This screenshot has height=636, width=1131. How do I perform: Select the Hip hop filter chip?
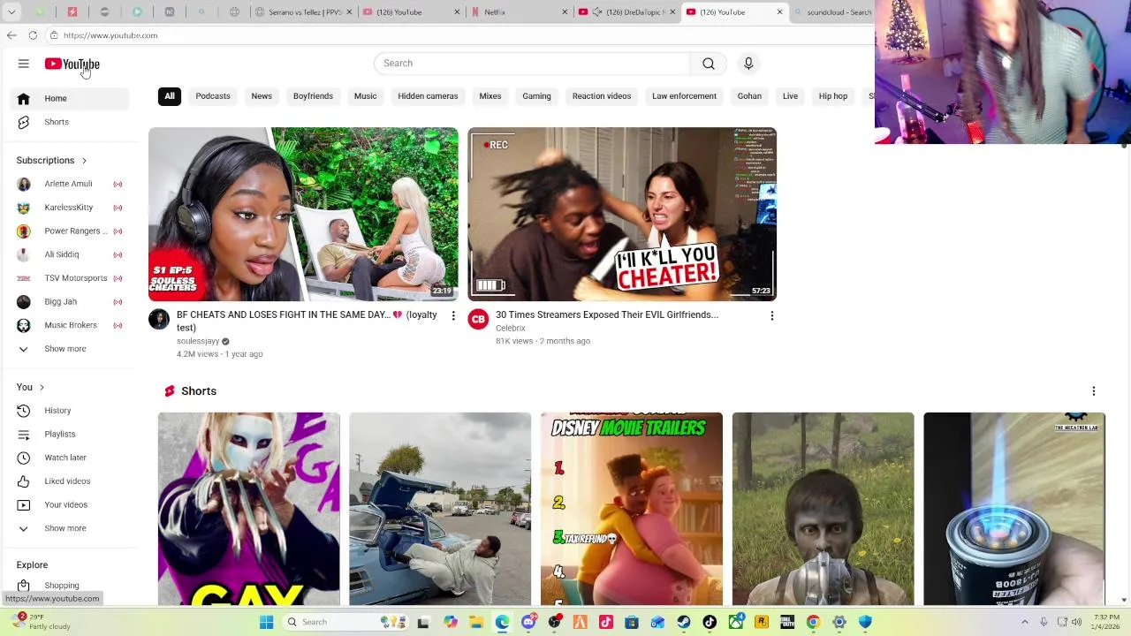coord(833,96)
